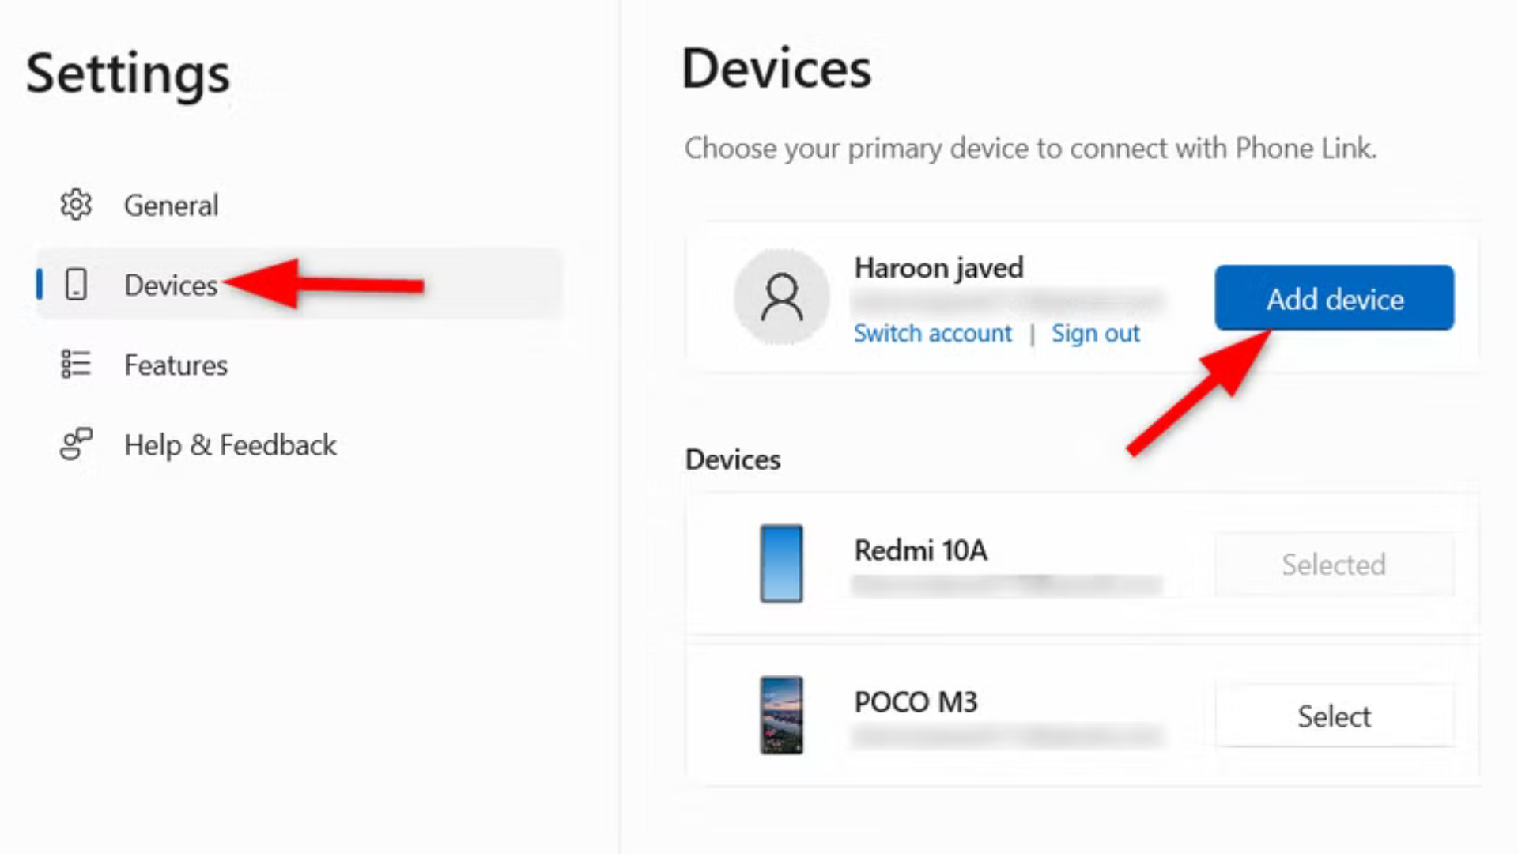
Task: Click the Devices section heading
Action: coord(732,459)
